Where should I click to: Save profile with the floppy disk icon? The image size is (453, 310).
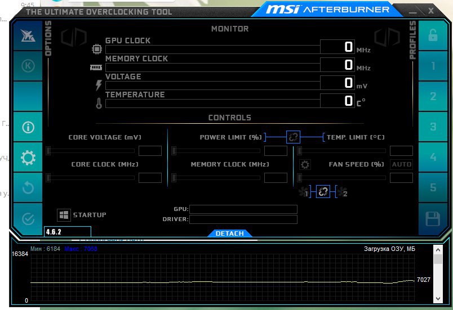point(433,219)
